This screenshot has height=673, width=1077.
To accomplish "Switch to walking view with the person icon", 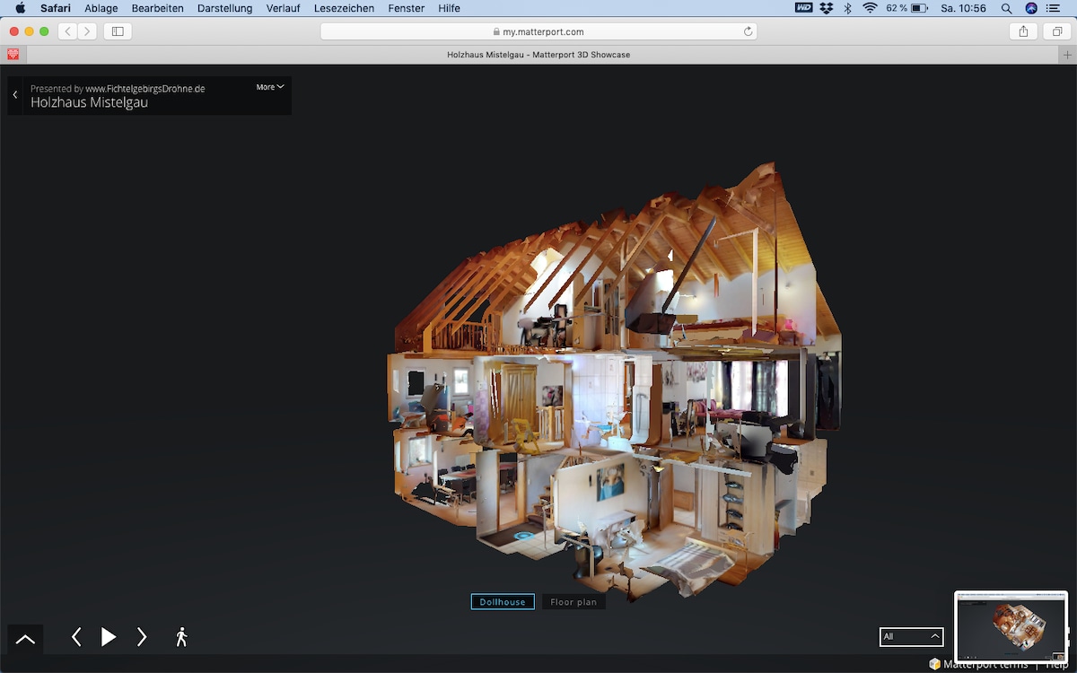I will [182, 637].
